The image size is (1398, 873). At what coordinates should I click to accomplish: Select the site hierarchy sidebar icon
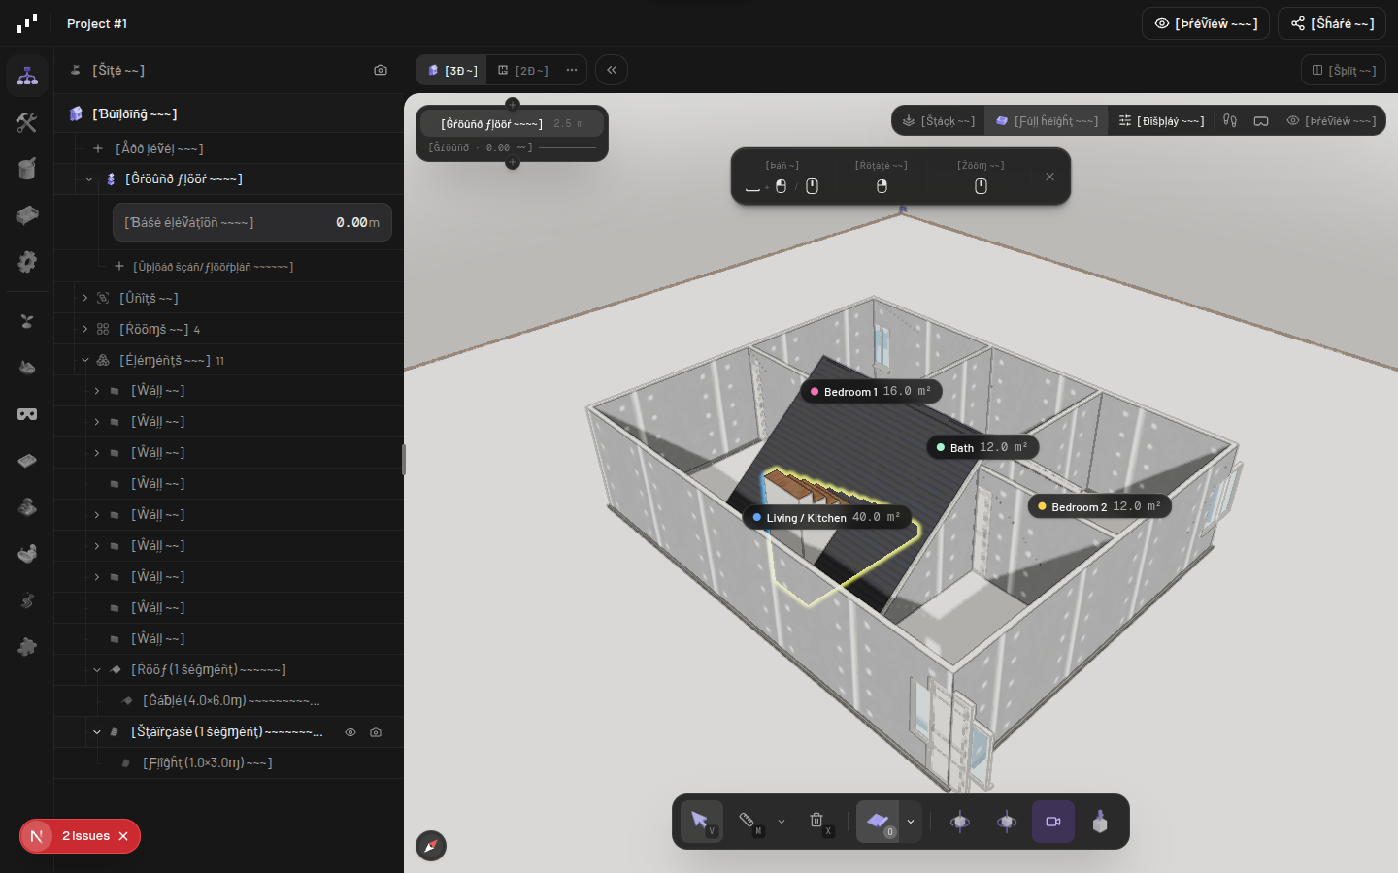[x=27, y=76]
